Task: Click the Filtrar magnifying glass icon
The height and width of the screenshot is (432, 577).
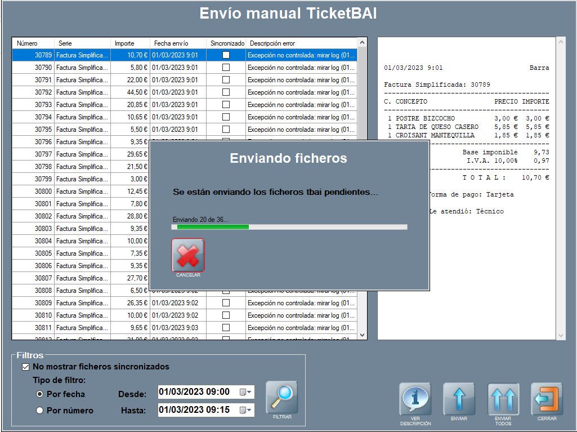Action: pos(281,398)
